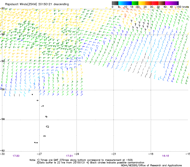Click the gray 0-5 knots color segment
Screen dimensions: 190x167
[x=115, y=3]
